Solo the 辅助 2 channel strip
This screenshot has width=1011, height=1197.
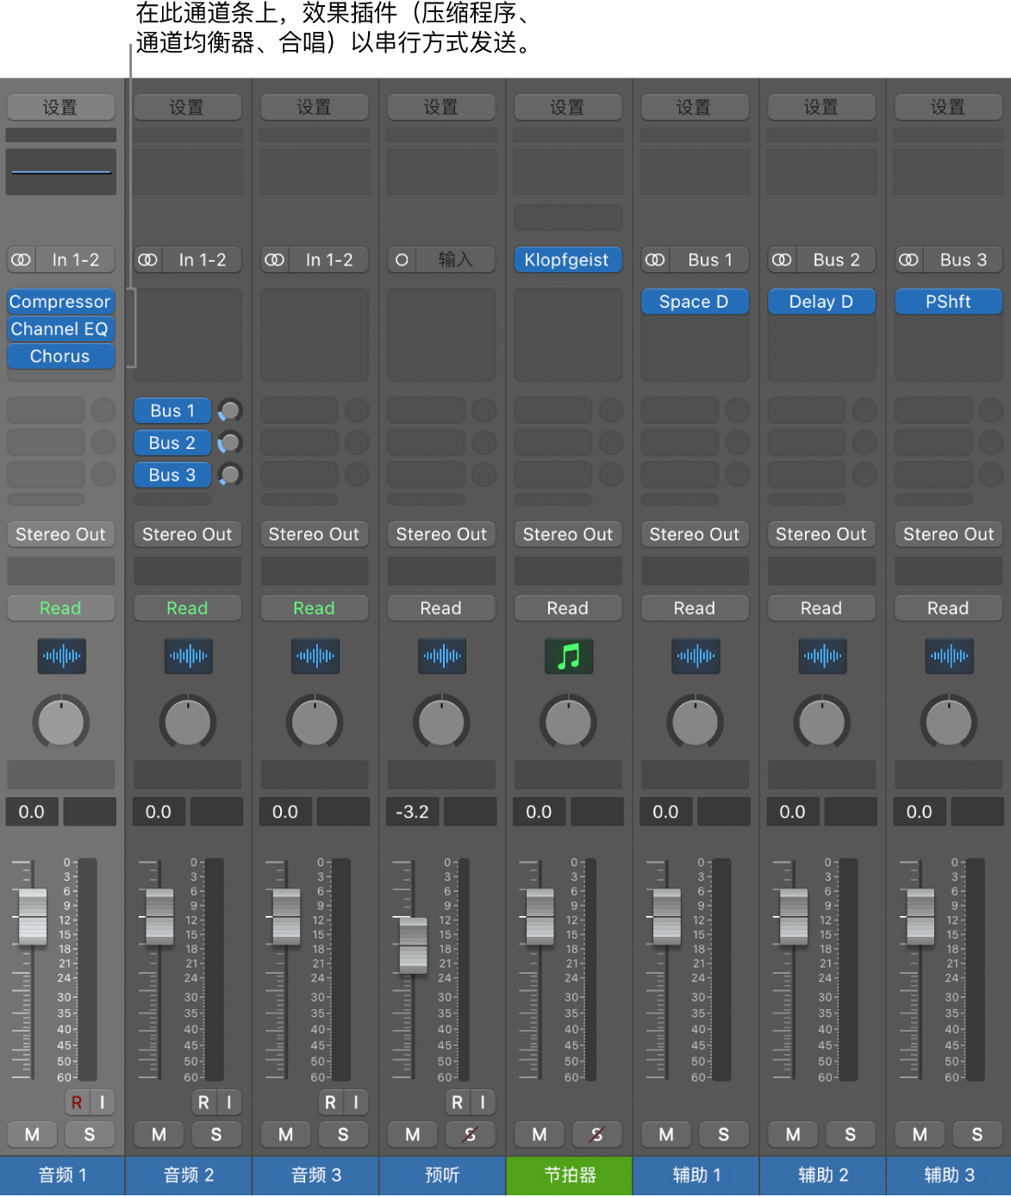(850, 1134)
